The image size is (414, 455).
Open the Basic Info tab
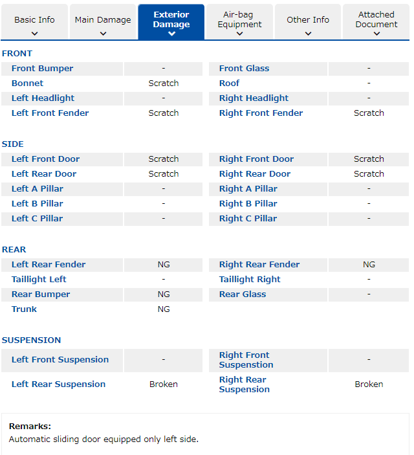pyautogui.click(x=34, y=20)
